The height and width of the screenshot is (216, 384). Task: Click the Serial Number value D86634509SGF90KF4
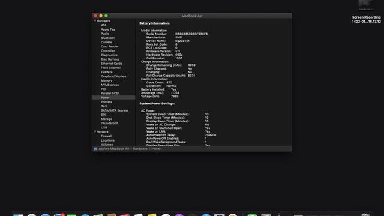[191, 34]
